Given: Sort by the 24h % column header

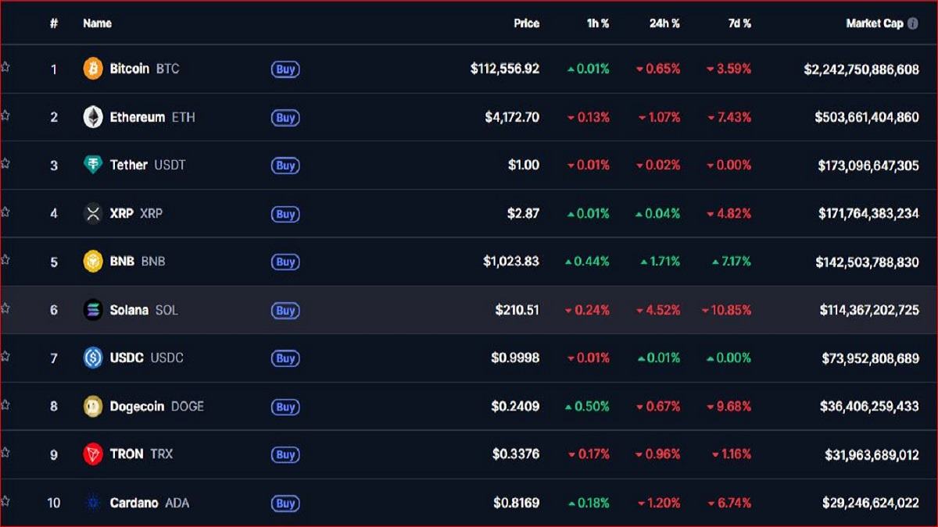Looking at the screenshot, I should (664, 23).
